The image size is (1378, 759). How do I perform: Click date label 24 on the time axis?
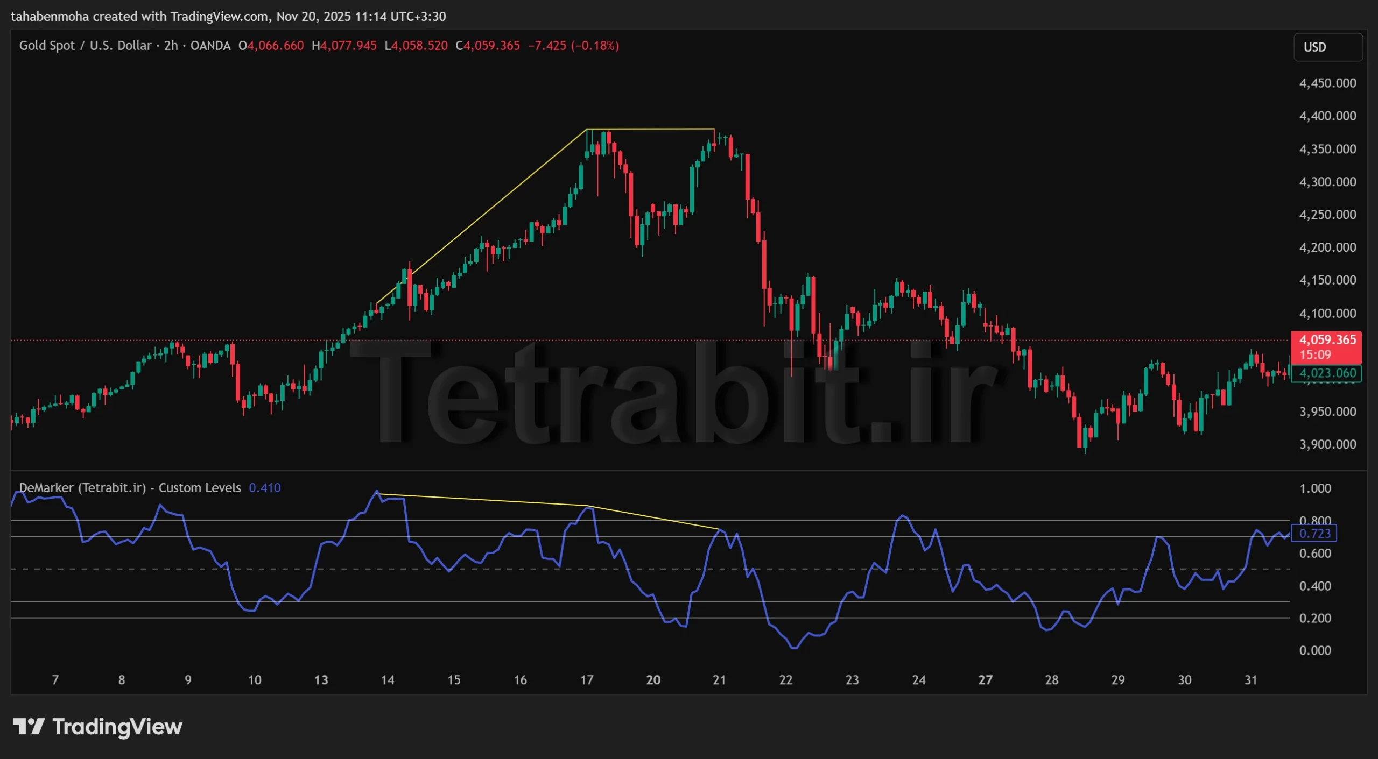coord(919,680)
